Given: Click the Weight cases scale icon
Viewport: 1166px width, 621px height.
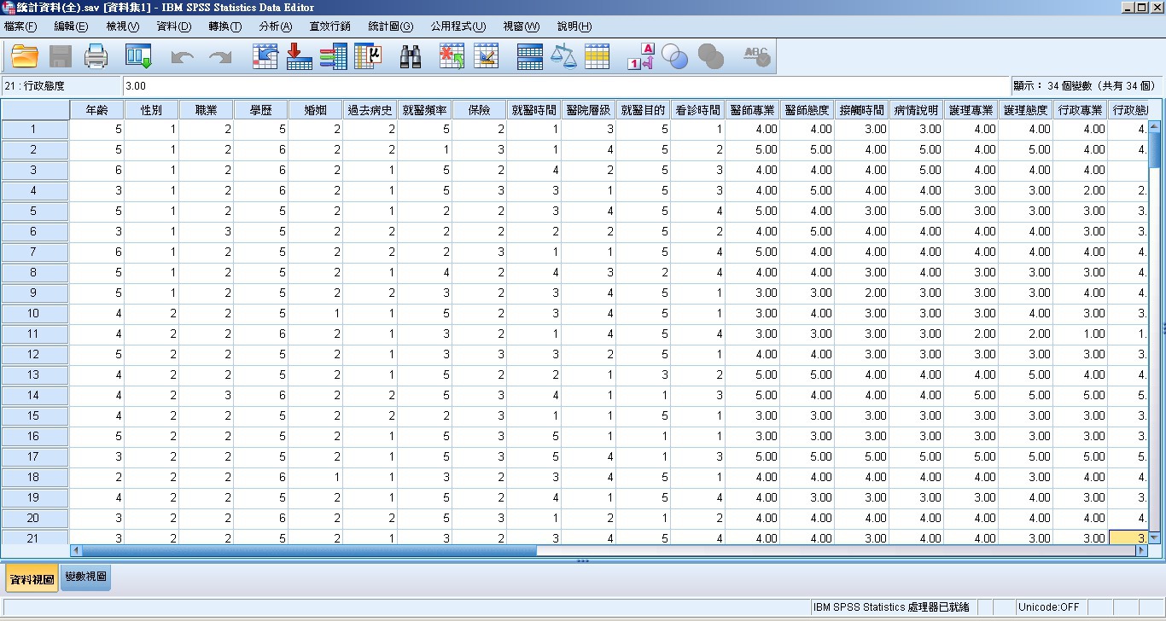Looking at the screenshot, I should click(x=563, y=57).
